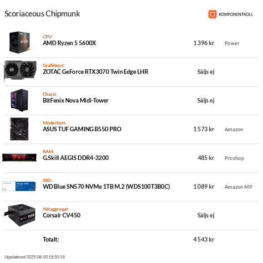Open WD Blue SN570 NVMe 1TB link
263x263 pixels.
[106, 186]
